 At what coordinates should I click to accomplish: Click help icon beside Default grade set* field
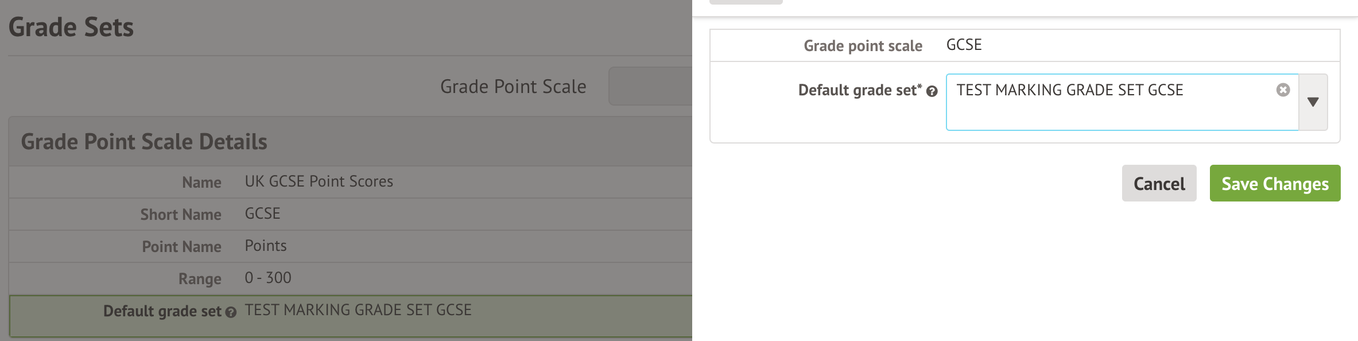(x=932, y=91)
